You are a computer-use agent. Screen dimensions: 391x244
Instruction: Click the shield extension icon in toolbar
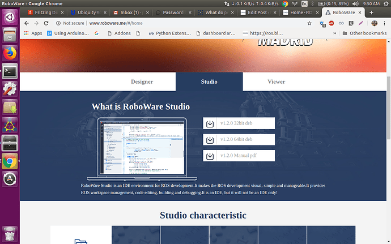tap(351, 23)
